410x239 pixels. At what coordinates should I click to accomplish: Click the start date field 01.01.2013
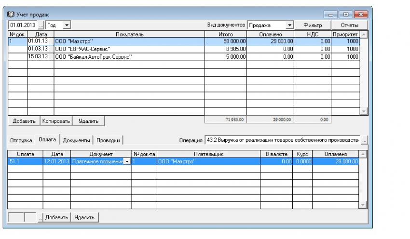[23, 25]
